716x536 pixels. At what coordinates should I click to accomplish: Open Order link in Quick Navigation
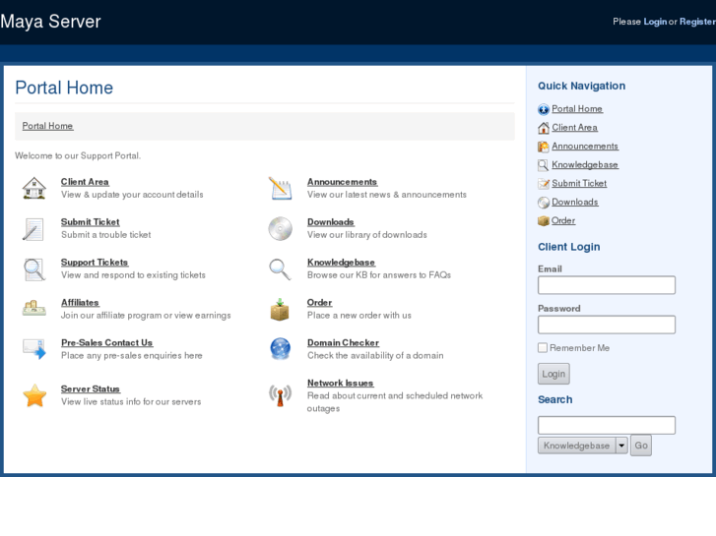point(563,220)
